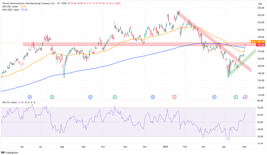267x155 pixels.
Task: Click the dividend marker in mid-June
Action: point(30,97)
